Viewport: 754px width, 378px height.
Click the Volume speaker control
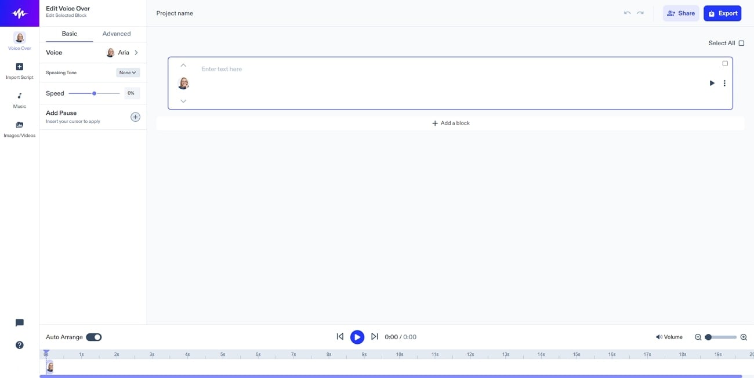point(669,337)
